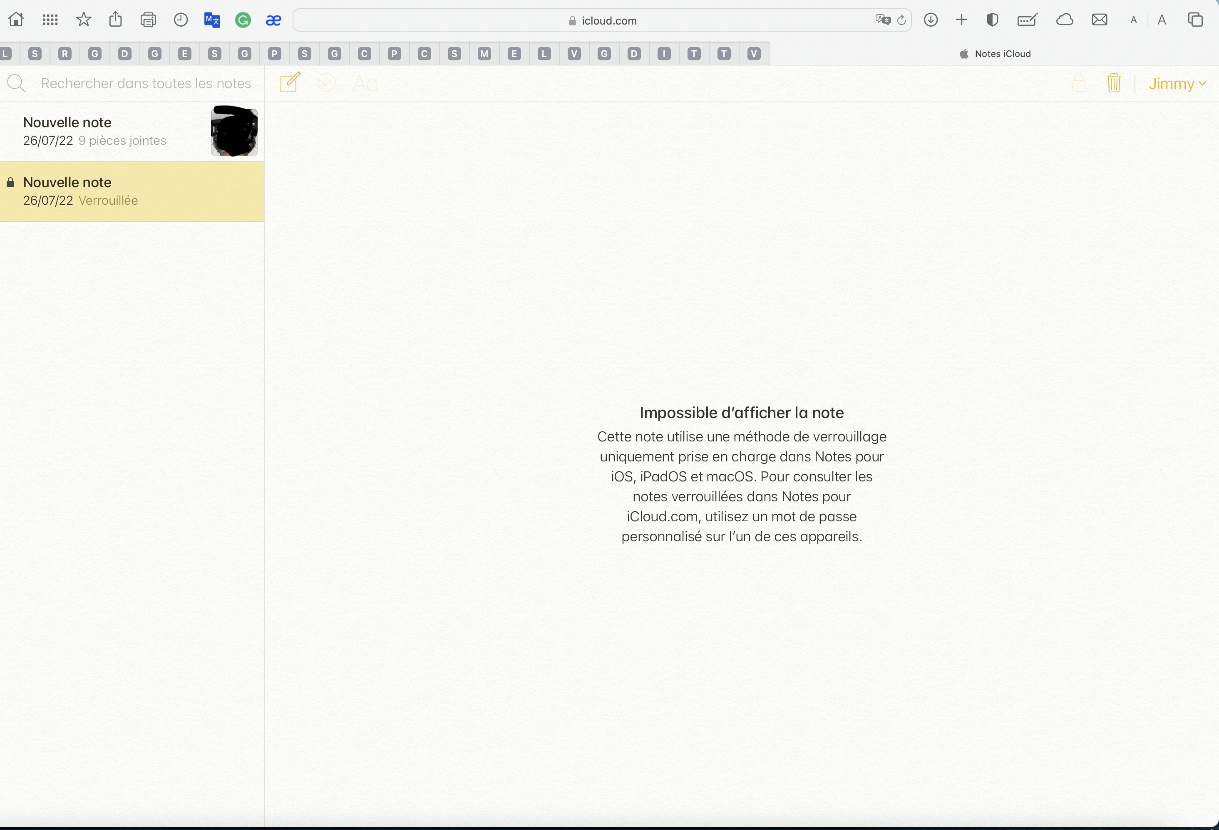Open the Safari downloads icon

(931, 20)
